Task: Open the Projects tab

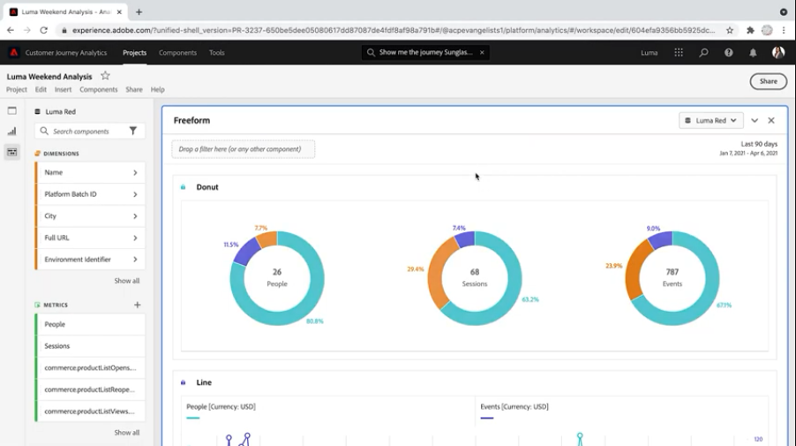Action: click(x=134, y=52)
